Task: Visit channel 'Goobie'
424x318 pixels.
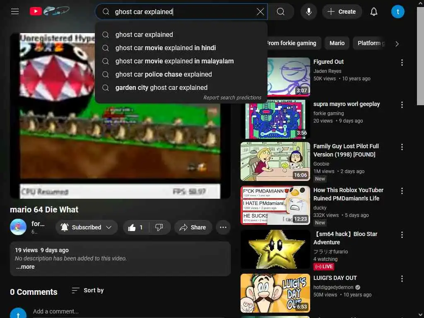Action: [321, 164]
